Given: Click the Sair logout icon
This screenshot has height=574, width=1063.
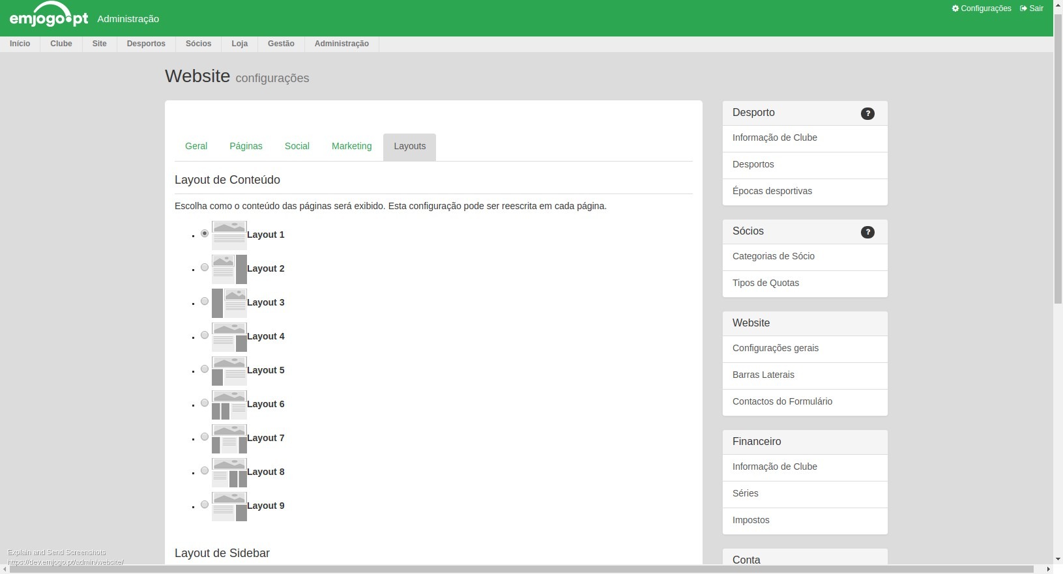Looking at the screenshot, I should coord(1023,8).
